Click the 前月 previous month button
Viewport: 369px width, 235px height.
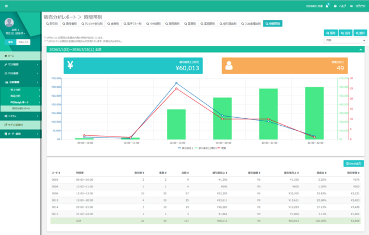(x=330, y=33)
